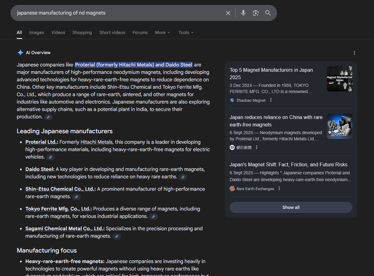Viewport: 374px width, 276px height.
Task: Open 'Top 5 Magnet Manufacturers in Japan 2025' article
Action: [271, 74]
